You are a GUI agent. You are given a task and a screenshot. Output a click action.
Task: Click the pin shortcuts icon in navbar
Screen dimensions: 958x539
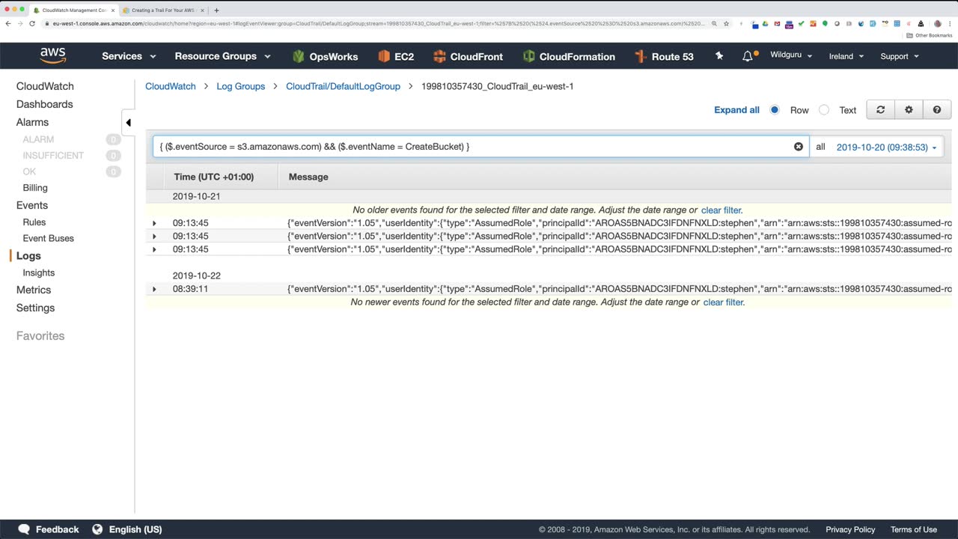[719, 56]
